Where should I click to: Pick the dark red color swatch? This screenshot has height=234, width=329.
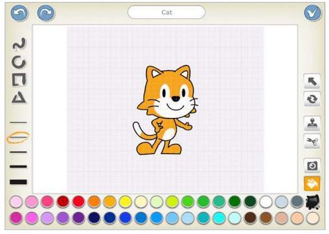tap(63, 202)
